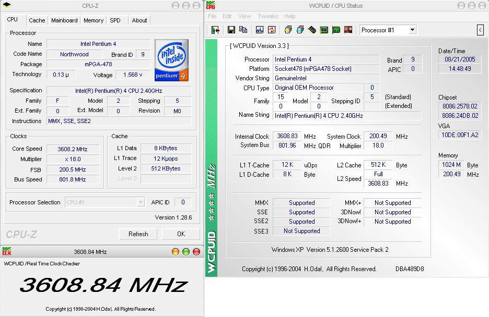Click the SSE3 Not Supported field
The width and height of the screenshot is (489, 317).
click(301, 231)
